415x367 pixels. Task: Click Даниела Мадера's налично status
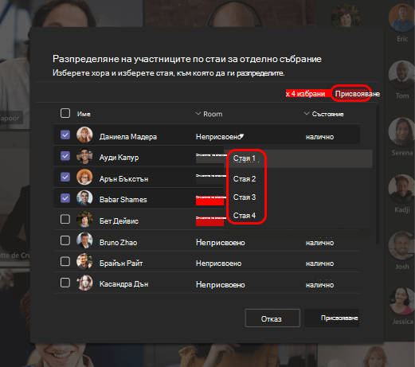tap(319, 137)
